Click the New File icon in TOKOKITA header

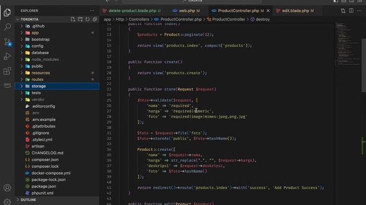click(73, 19)
